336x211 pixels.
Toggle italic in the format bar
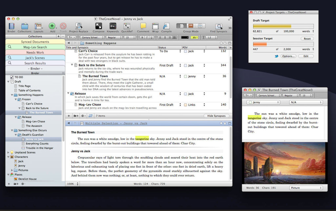coord(147,37)
